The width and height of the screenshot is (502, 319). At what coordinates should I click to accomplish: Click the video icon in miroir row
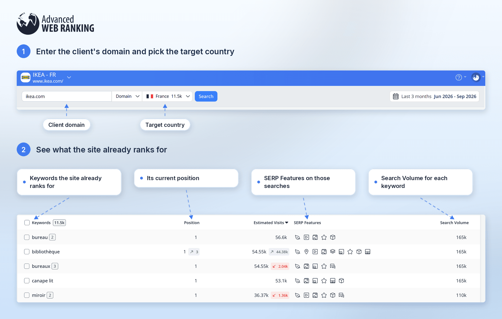pyautogui.click(x=306, y=295)
